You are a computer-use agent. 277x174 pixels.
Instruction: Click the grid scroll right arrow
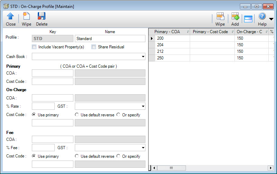point(270,168)
